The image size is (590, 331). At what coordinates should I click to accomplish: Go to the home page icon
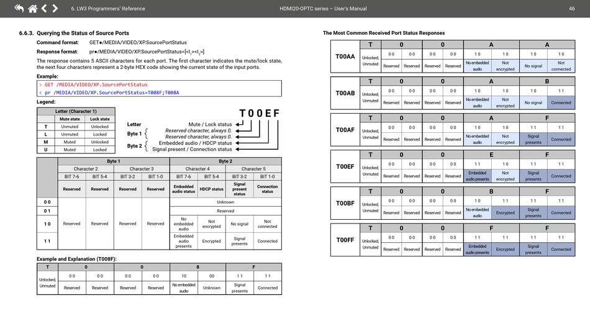[x=33, y=8]
